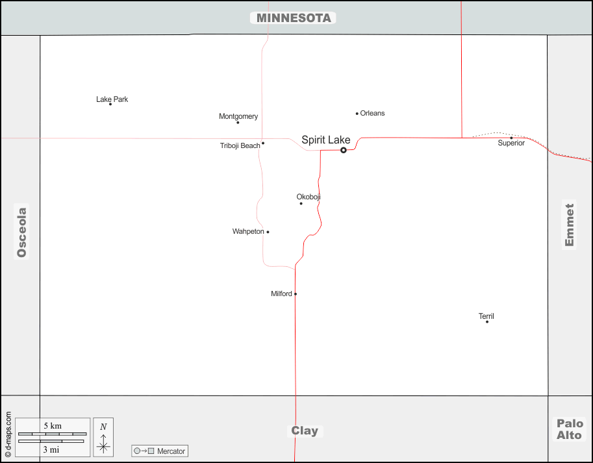Click the Mercator projection symbol
593x463 pixels.
point(144,451)
